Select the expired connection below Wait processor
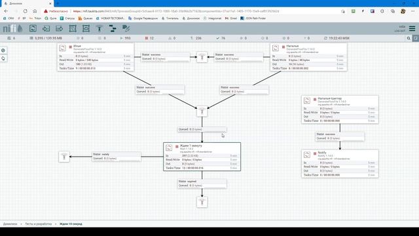The height and width of the screenshot is (236, 419). pyautogui.click(x=202, y=184)
